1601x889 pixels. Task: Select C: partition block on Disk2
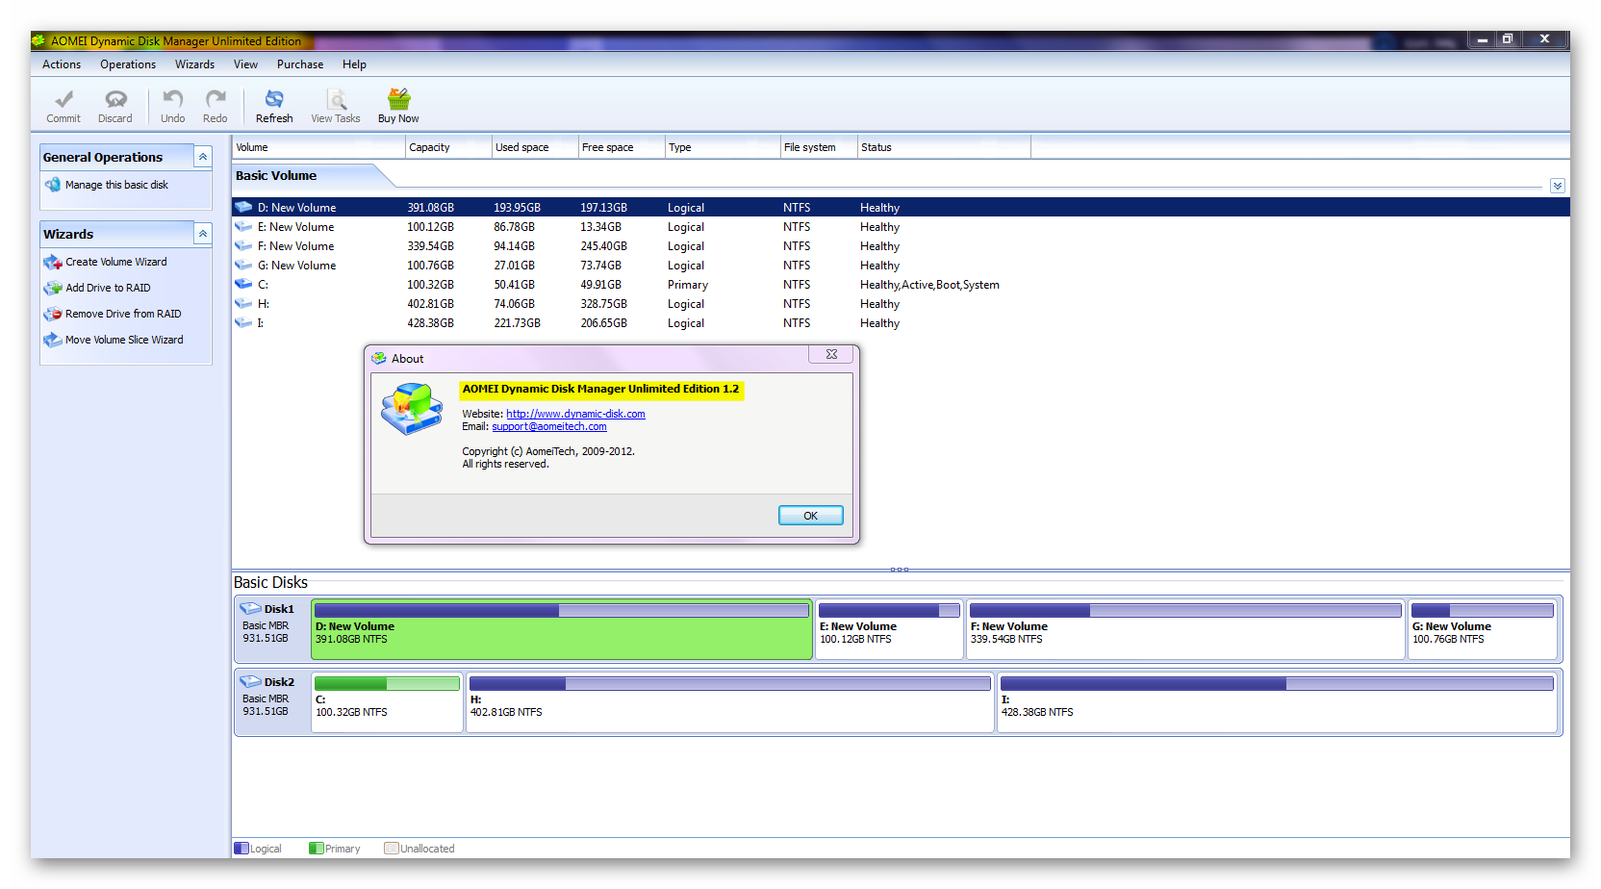click(387, 703)
